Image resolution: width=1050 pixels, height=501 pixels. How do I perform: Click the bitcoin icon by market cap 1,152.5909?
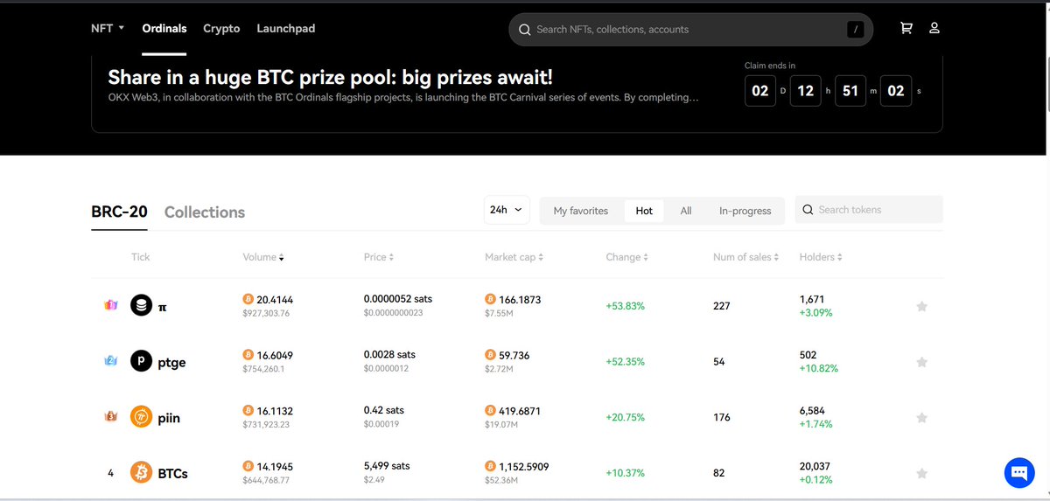coord(490,467)
